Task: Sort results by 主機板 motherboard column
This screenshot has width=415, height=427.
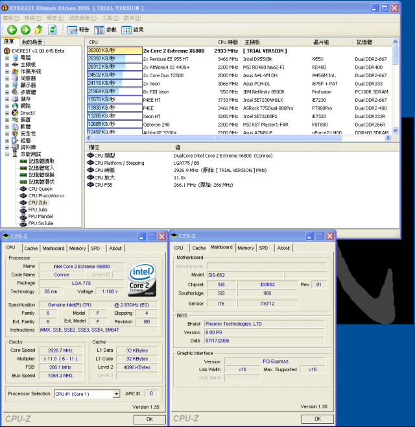Action: point(275,42)
